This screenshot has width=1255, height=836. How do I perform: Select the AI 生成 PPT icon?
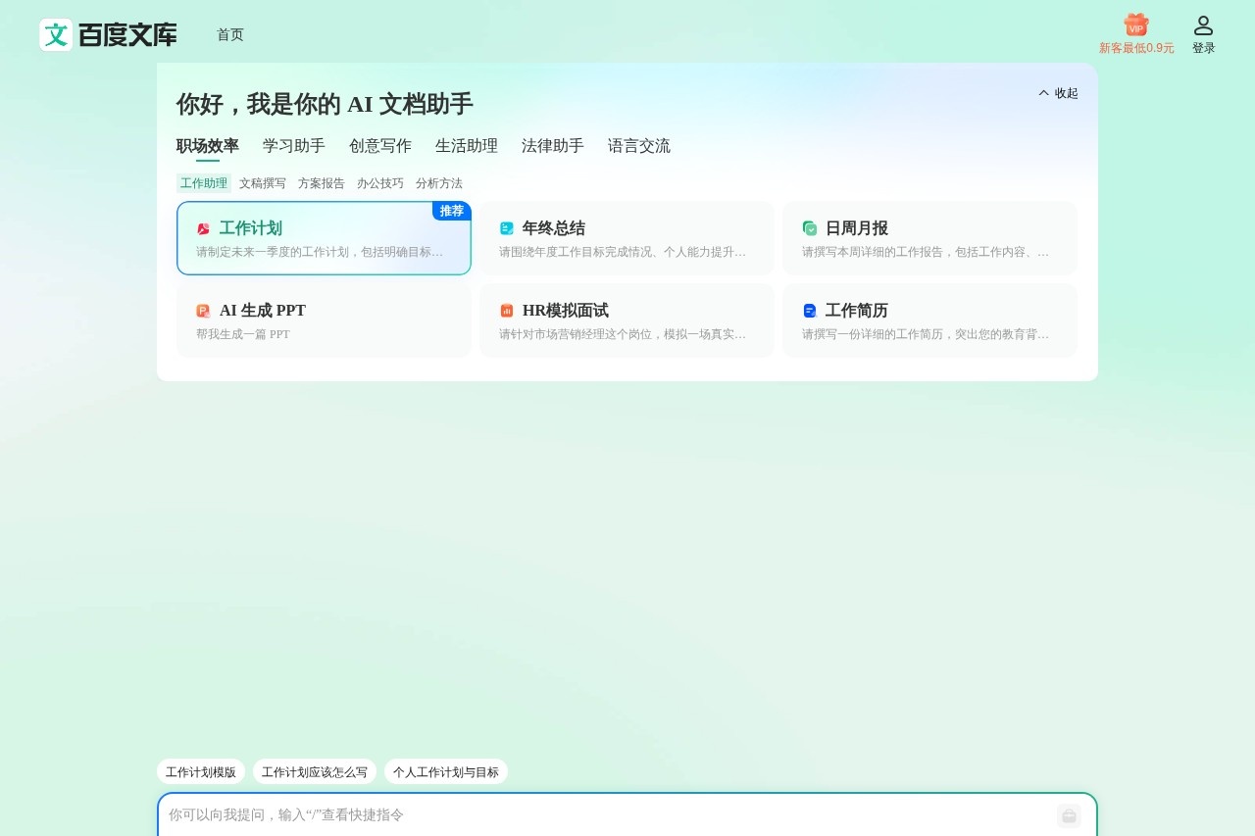[x=203, y=311]
